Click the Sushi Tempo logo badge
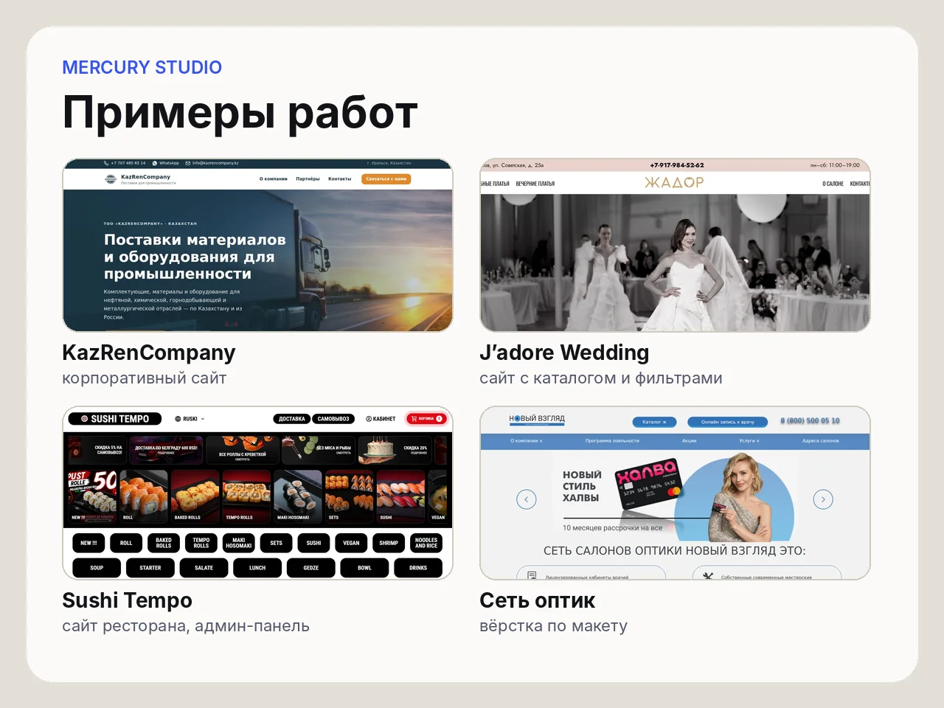Image resolution: width=944 pixels, height=708 pixels. [x=114, y=419]
